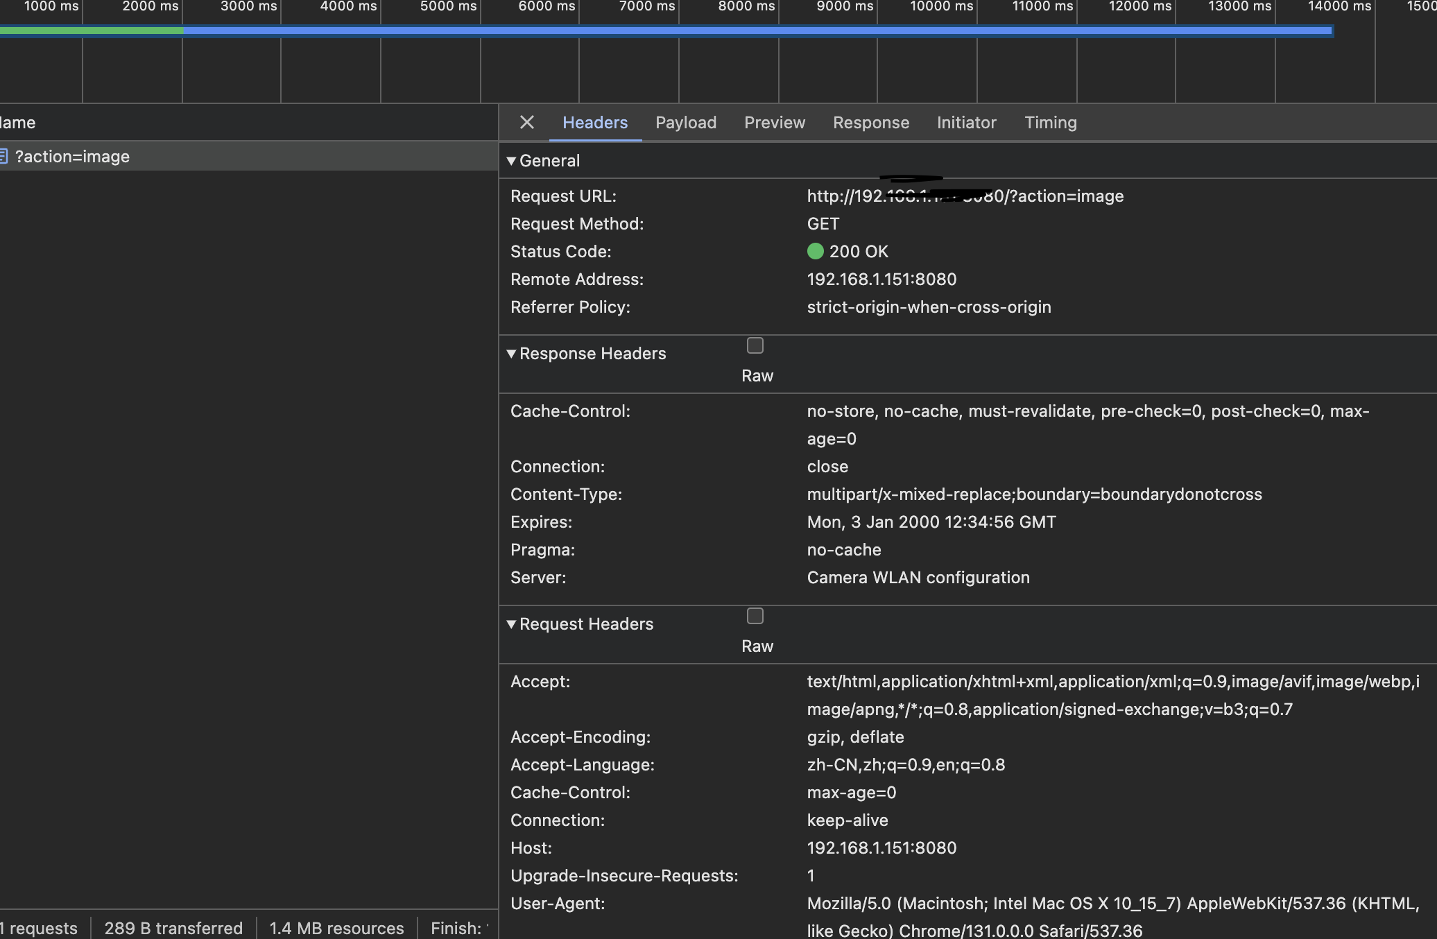Click the 1.4 MB resources status entry
Viewport: 1437px width, 939px height.
(x=336, y=928)
